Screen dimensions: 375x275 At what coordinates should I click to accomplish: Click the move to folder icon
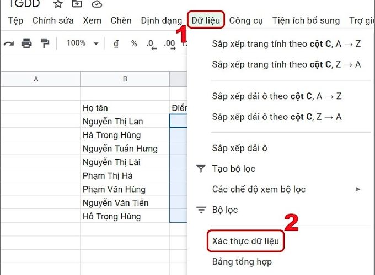pyautogui.click(x=77, y=4)
